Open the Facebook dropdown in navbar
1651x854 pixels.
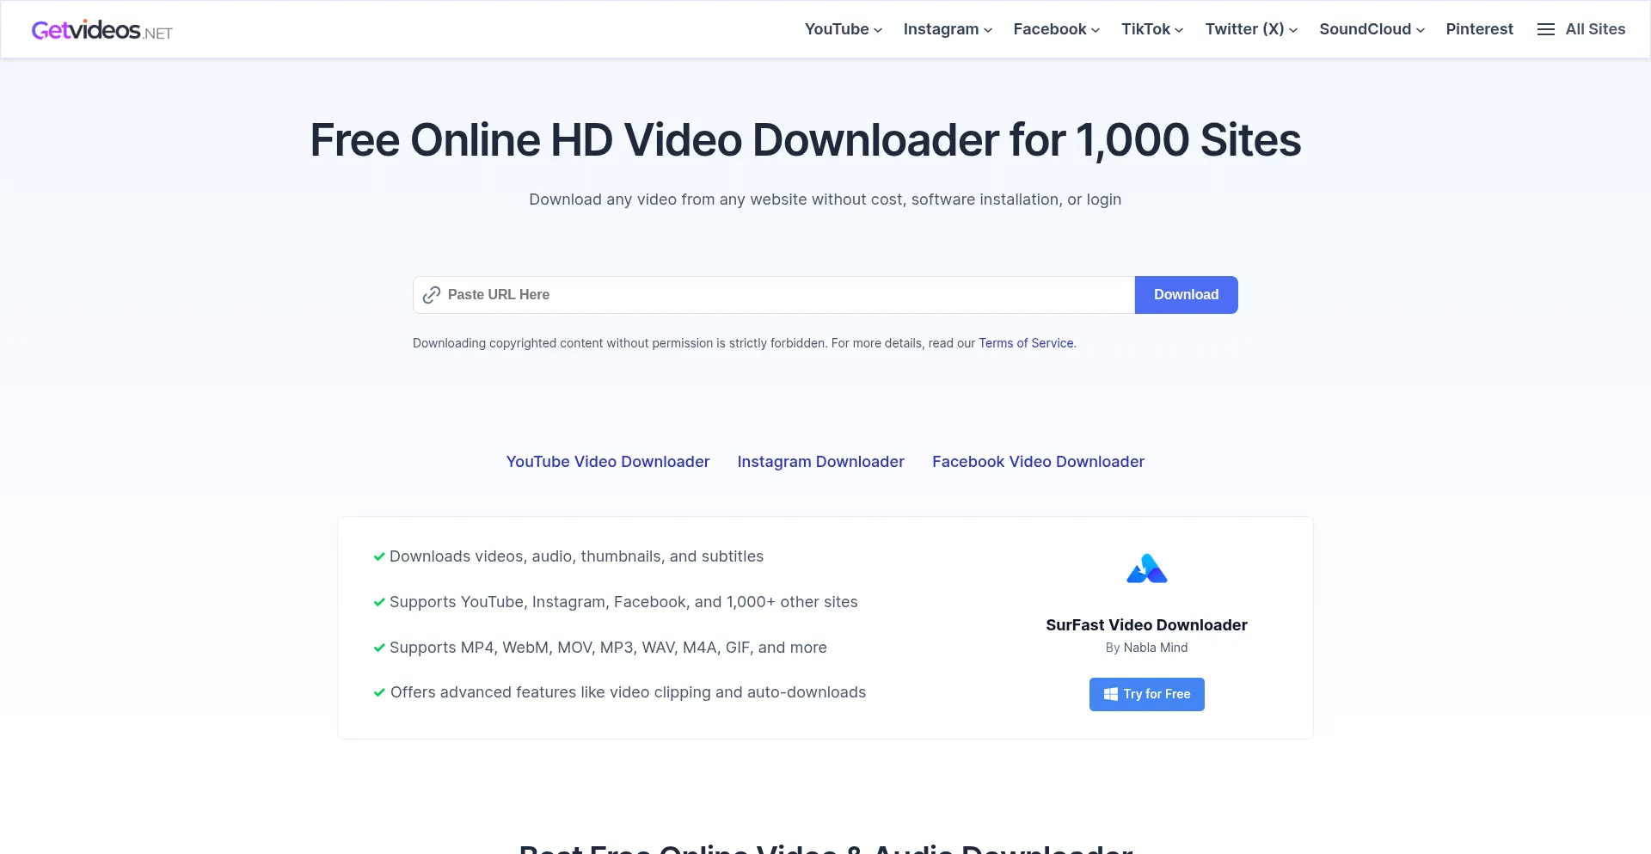point(1056,29)
